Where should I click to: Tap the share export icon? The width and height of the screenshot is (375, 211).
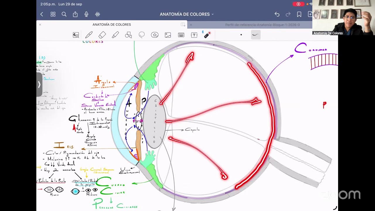[75, 14]
